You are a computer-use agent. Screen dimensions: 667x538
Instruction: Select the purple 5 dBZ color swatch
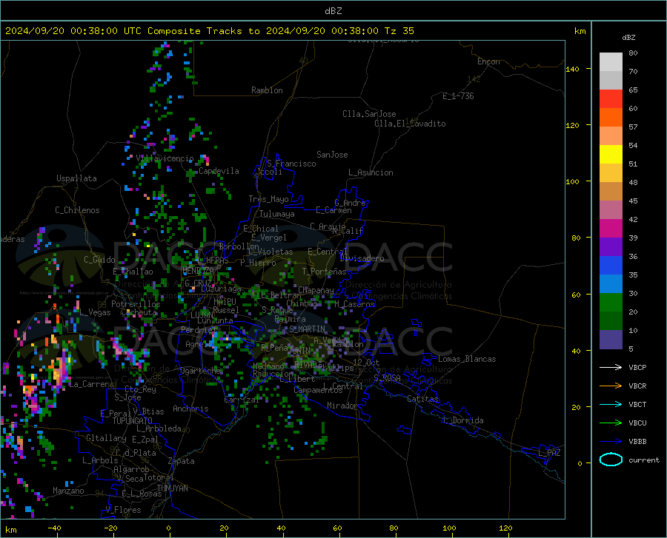coord(611,340)
